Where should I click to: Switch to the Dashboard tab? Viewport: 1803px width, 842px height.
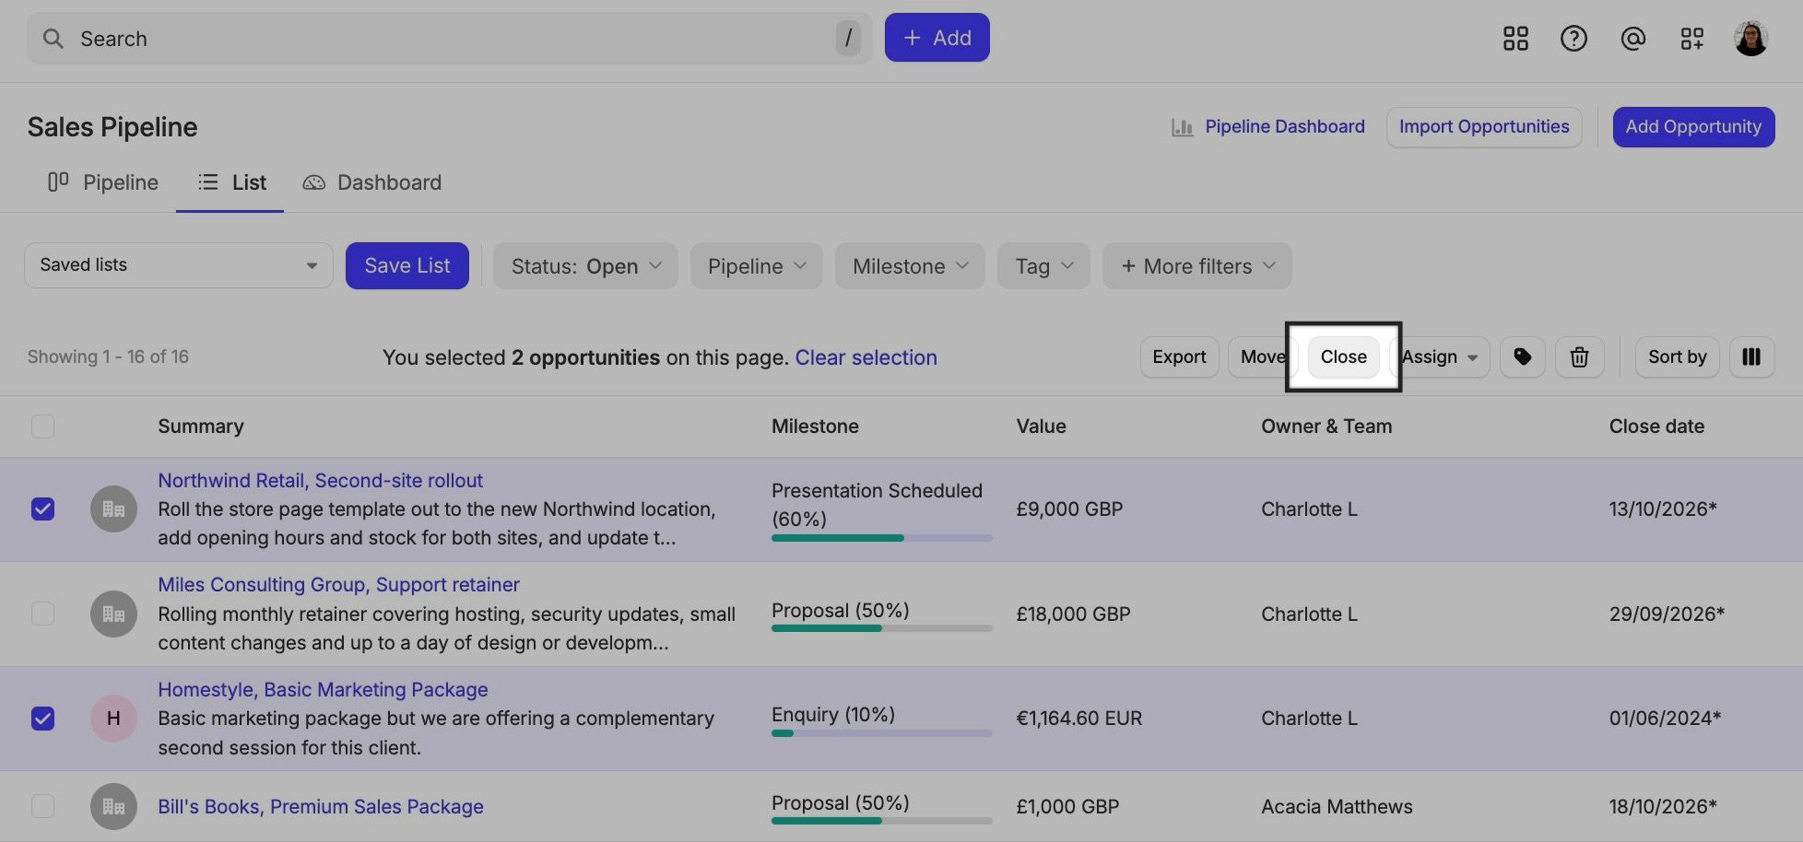[x=371, y=182]
